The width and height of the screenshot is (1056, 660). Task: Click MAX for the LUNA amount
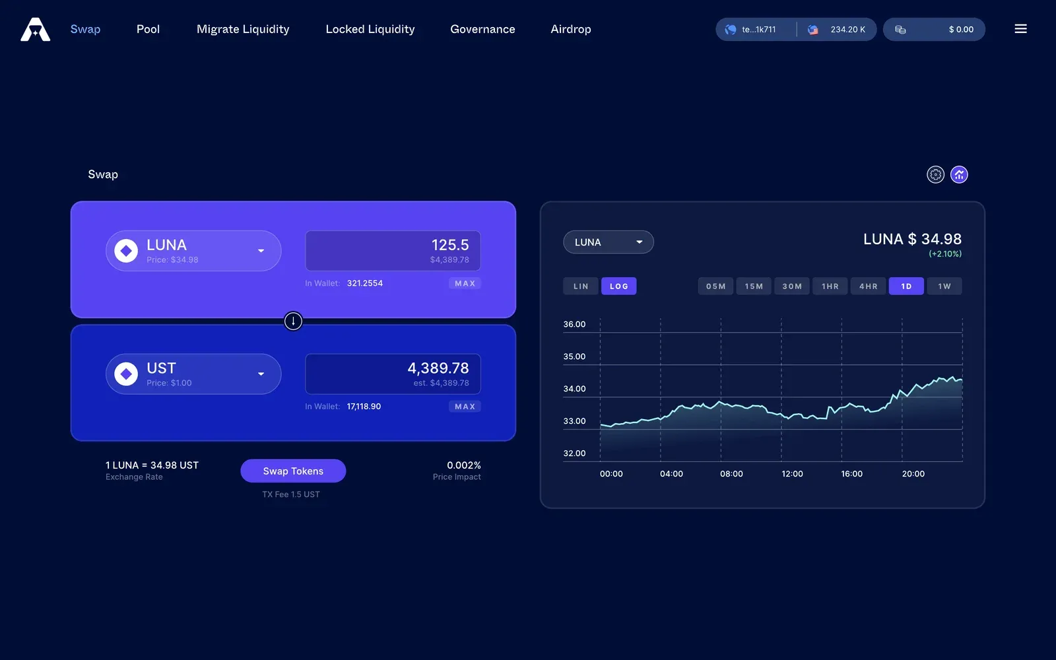(x=465, y=283)
